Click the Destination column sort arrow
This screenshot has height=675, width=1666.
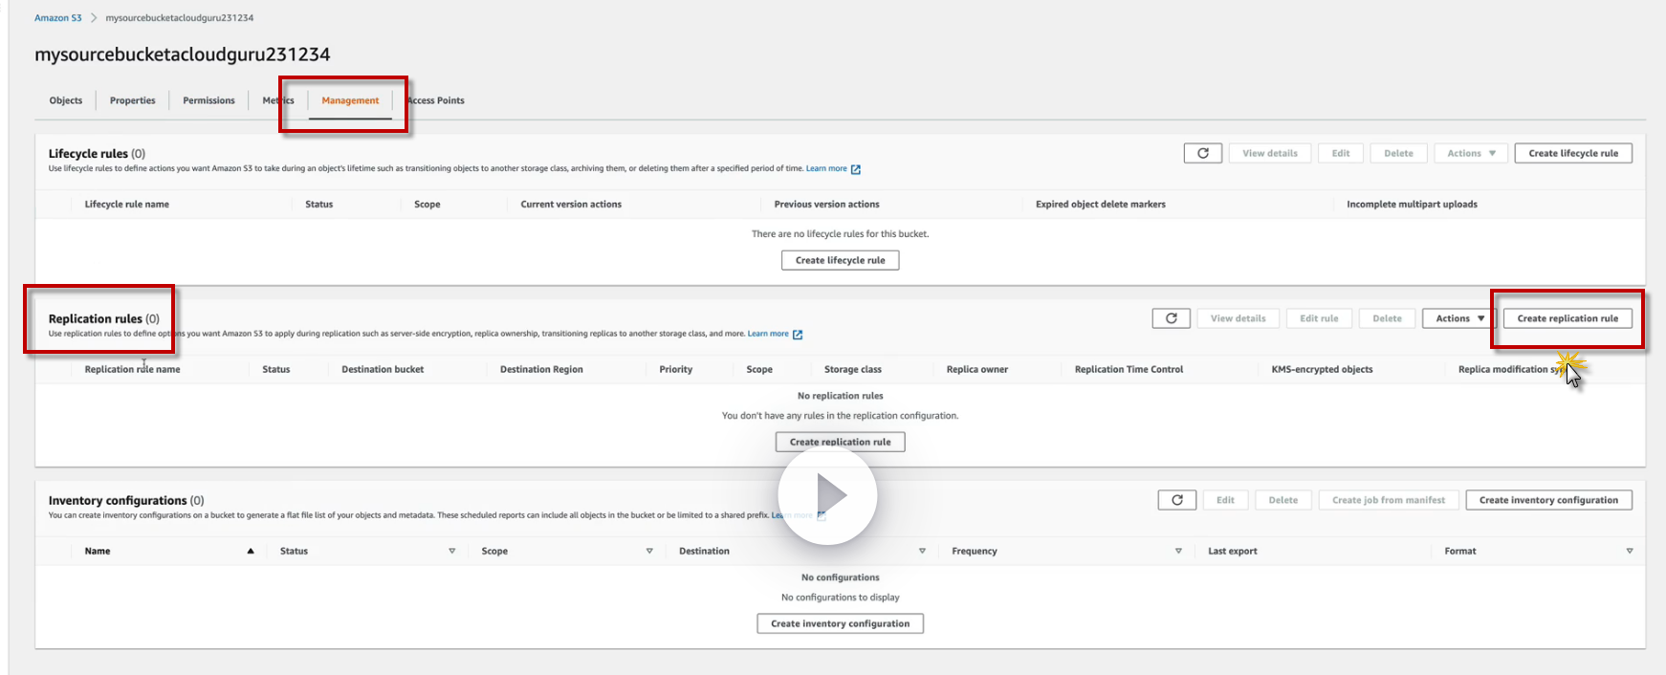(922, 552)
